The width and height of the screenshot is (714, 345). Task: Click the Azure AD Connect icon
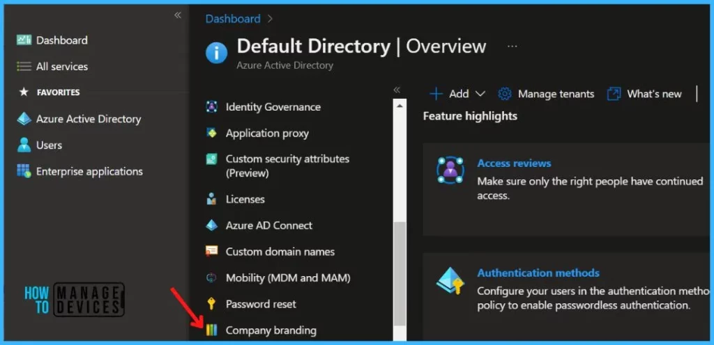point(211,225)
